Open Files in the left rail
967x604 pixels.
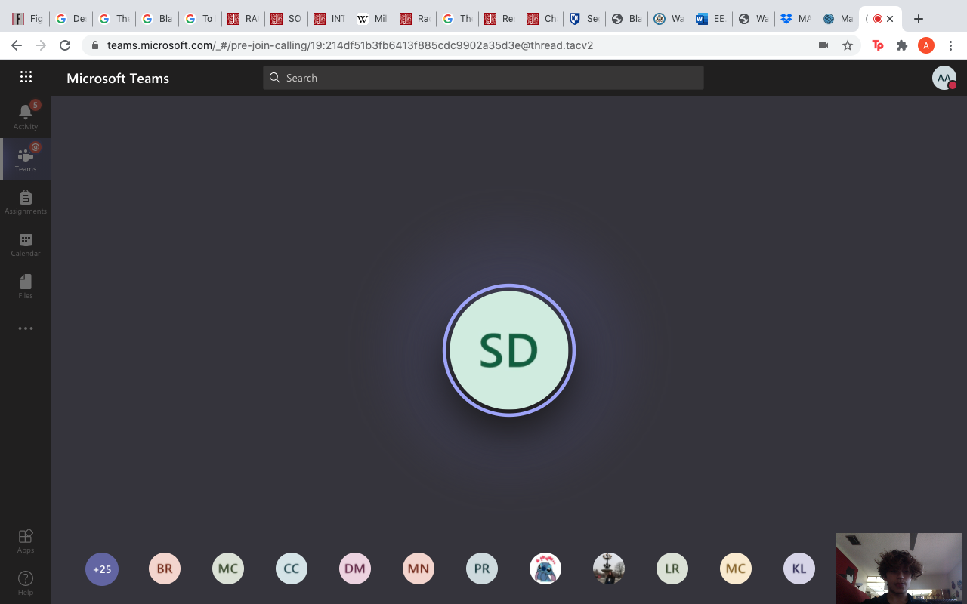[x=26, y=286]
